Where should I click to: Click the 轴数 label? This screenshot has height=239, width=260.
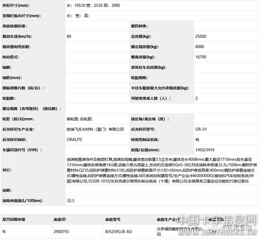(x=7, y=67)
